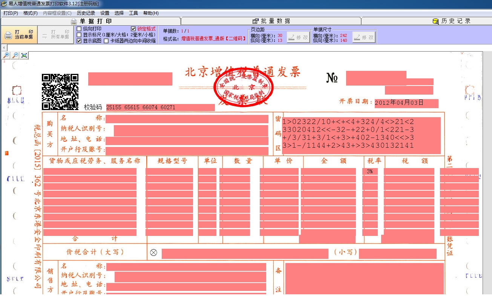Open the 选择 menu

119,13
